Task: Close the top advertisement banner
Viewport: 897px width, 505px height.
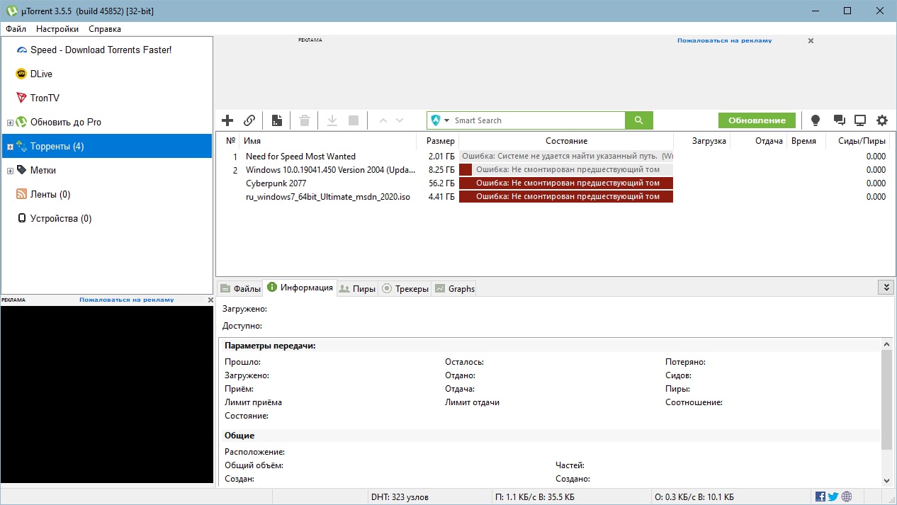Action: coord(811,40)
